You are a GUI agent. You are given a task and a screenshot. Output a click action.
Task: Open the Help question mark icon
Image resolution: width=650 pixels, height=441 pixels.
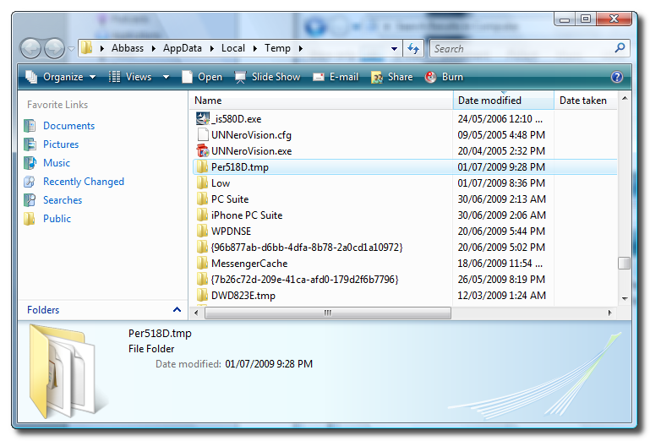[x=617, y=77]
